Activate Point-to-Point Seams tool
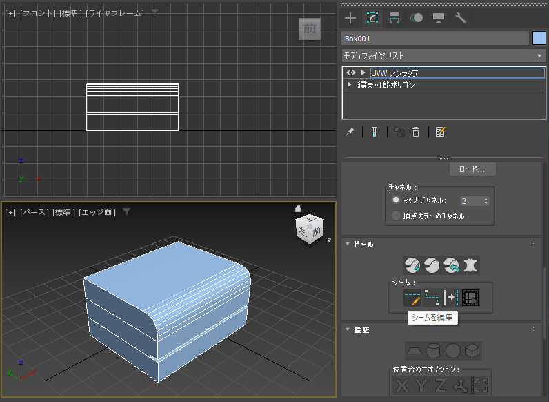The width and height of the screenshot is (549, 402). [432, 298]
